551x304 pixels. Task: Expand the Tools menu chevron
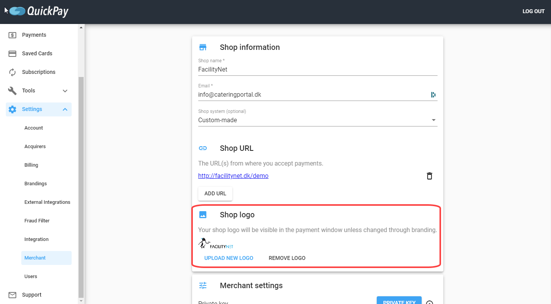(65, 91)
